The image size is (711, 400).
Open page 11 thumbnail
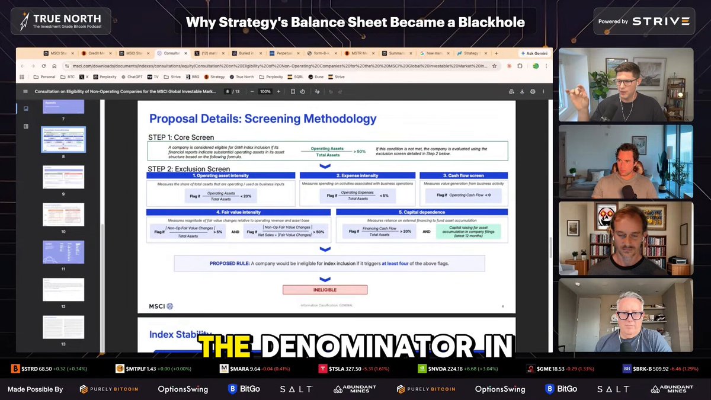click(63, 252)
